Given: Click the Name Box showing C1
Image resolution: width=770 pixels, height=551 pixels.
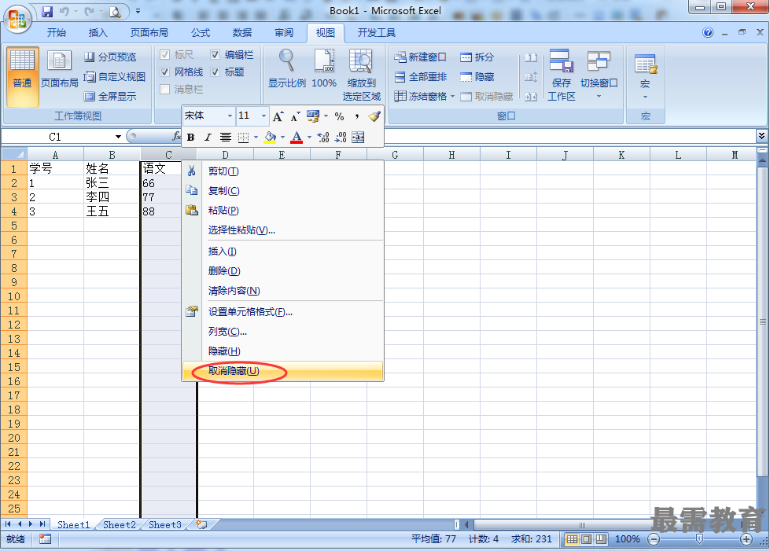Looking at the screenshot, I should (55, 137).
